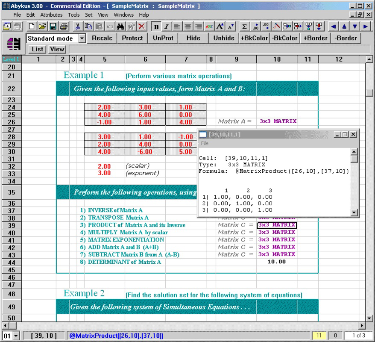
Task: Open Find using the binoculars icon
Action: click(120, 27)
